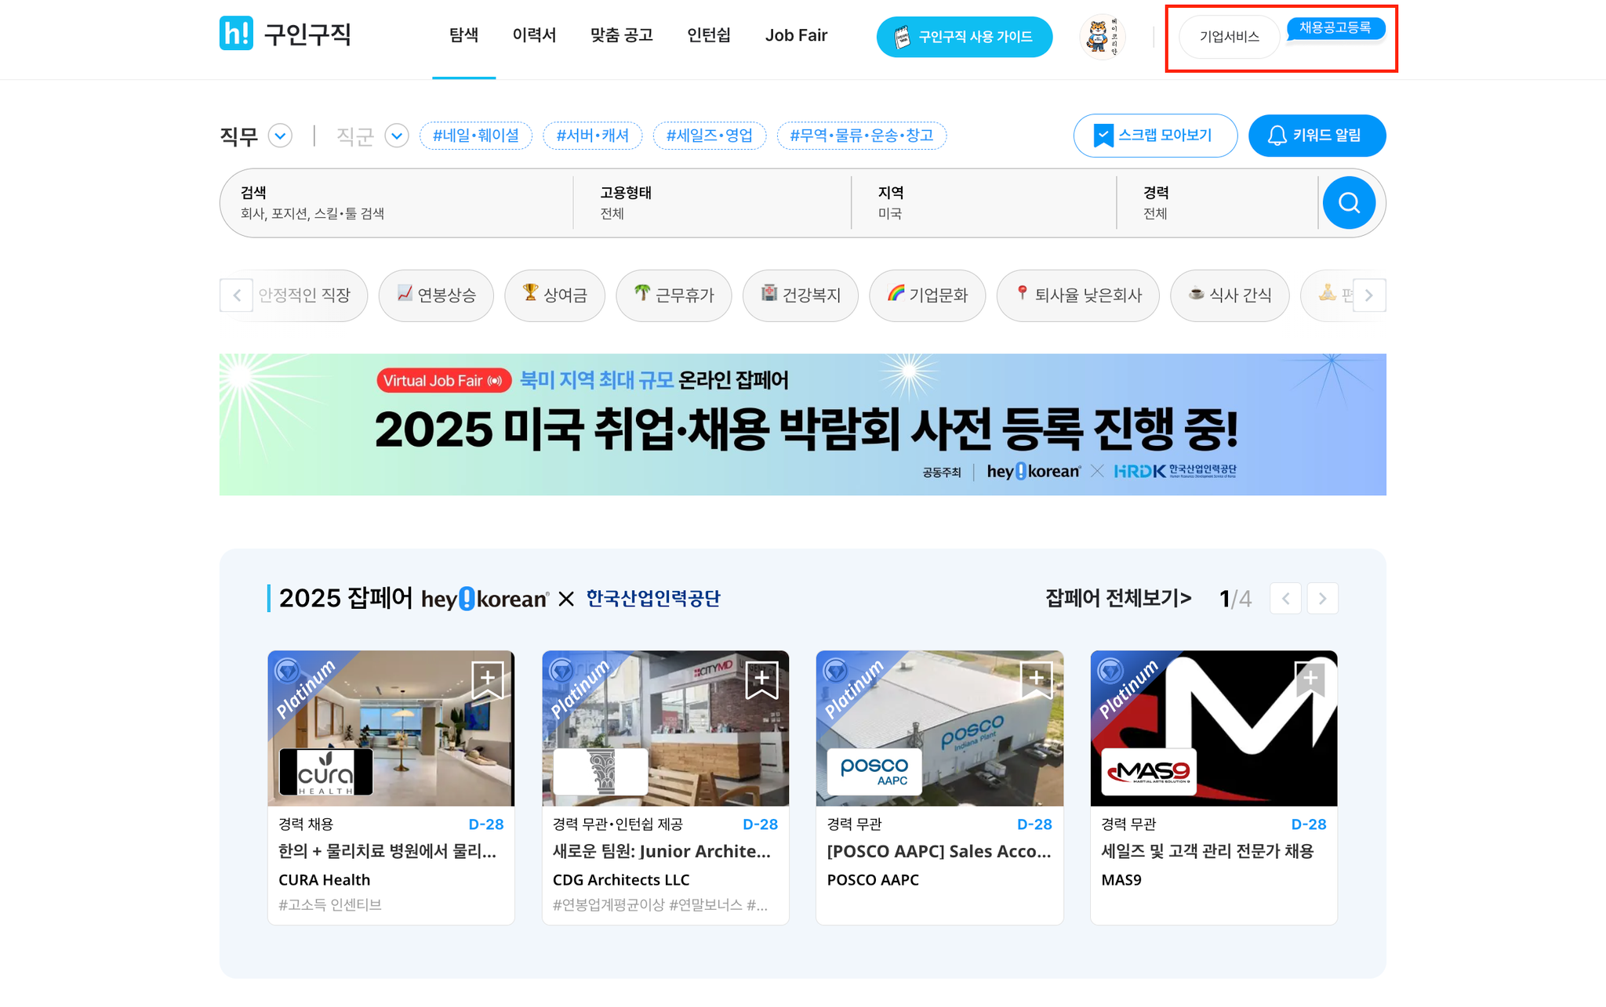Click the #고소득 인센티브 tag text
Viewport: 1606px width, 1007px height.
point(330,905)
